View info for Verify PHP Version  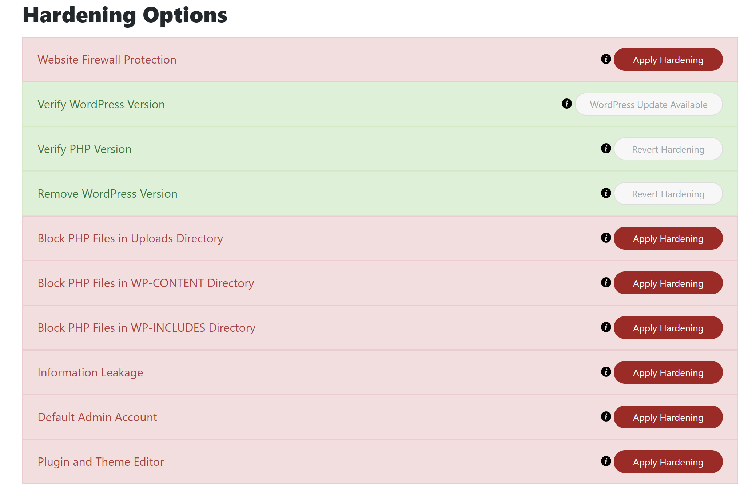(605, 149)
